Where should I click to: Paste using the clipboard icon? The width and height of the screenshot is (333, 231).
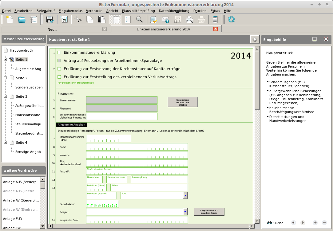(101, 20)
